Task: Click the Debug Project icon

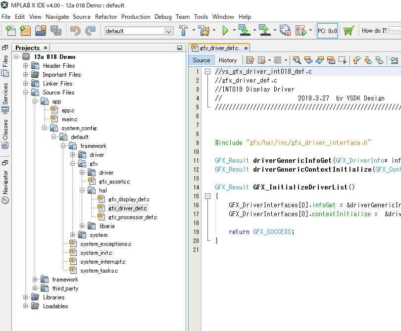Action: [x=301, y=30]
